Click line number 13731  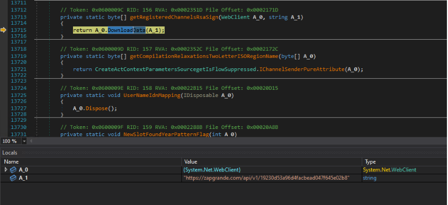click(19, 134)
